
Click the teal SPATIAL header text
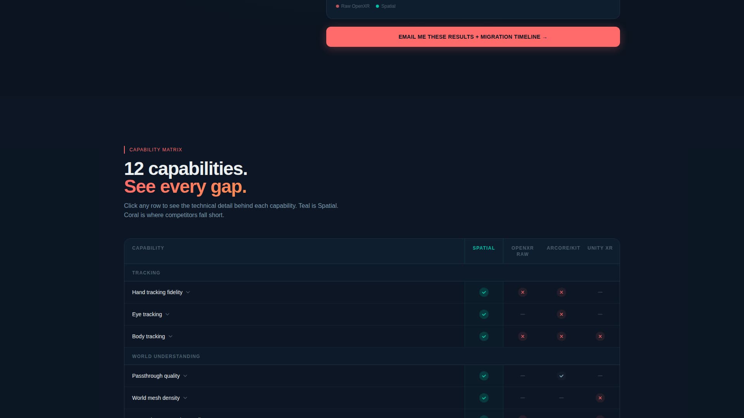(x=484, y=248)
